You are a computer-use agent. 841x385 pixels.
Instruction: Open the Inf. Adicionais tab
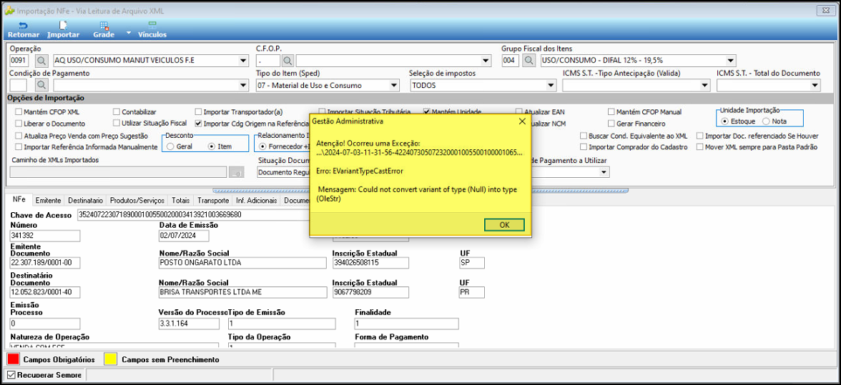256,200
